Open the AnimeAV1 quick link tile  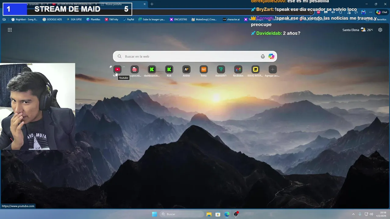(x=221, y=69)
